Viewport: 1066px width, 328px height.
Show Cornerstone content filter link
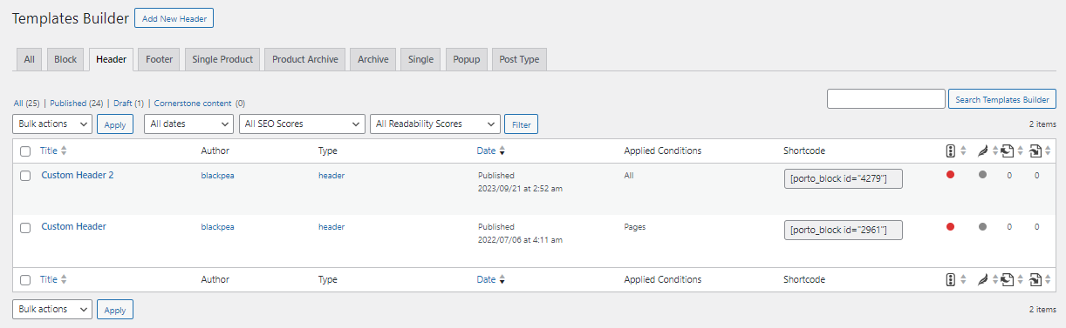[x=199, y=103]
